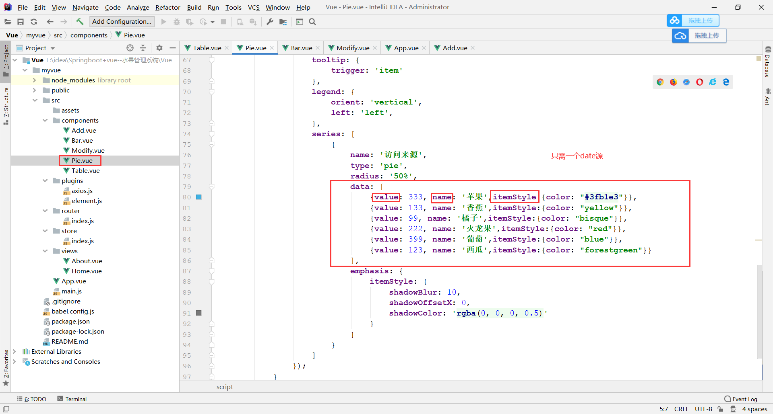Collapse the components folder

point(45,120)
